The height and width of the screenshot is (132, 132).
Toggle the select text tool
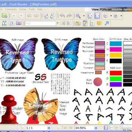pos(11,23)
